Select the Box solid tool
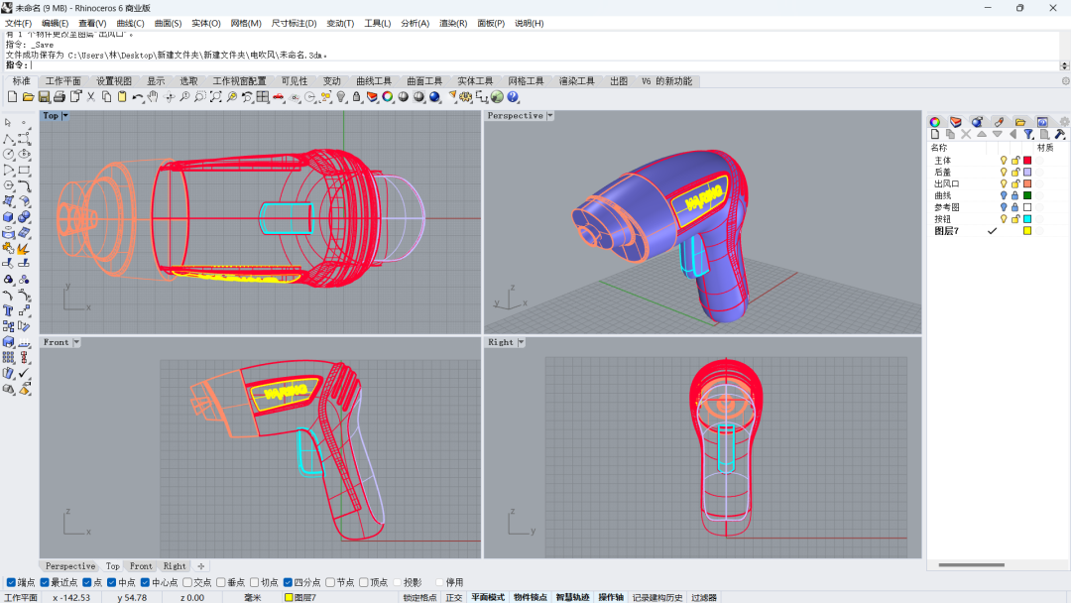The height and width of the screenshot is (603, 1071). click(8, 217)
